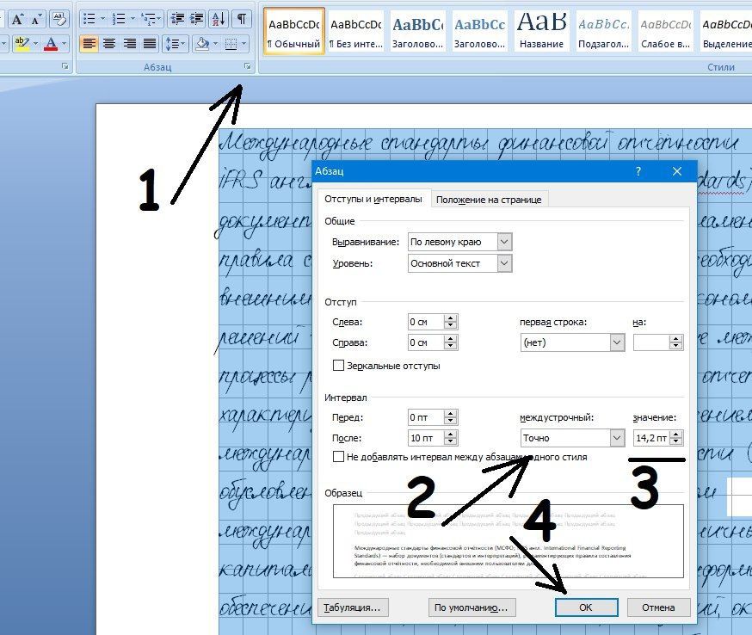Click the После spacing field
This screenshot has height=635, width=752.
(x=426, y=438)
